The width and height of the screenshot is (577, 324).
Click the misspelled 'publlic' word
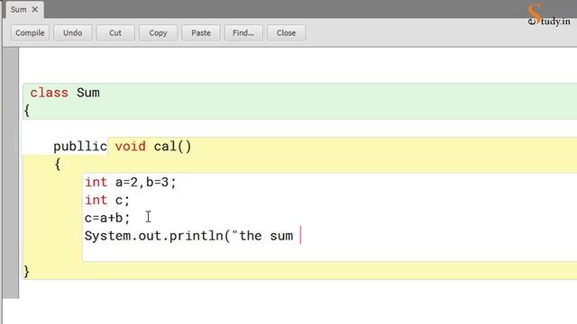(80, 147)
